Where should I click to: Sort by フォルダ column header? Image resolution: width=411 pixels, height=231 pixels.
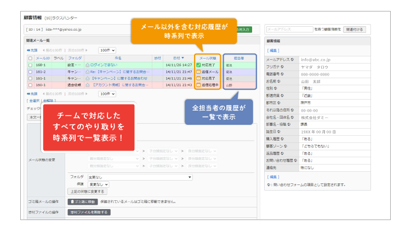click(75, 58)
